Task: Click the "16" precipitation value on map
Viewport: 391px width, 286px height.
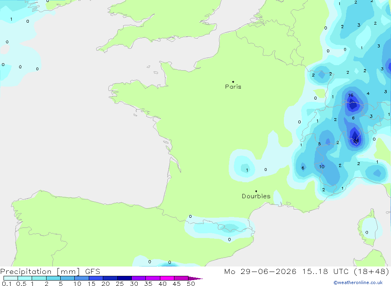Action: 351,95
